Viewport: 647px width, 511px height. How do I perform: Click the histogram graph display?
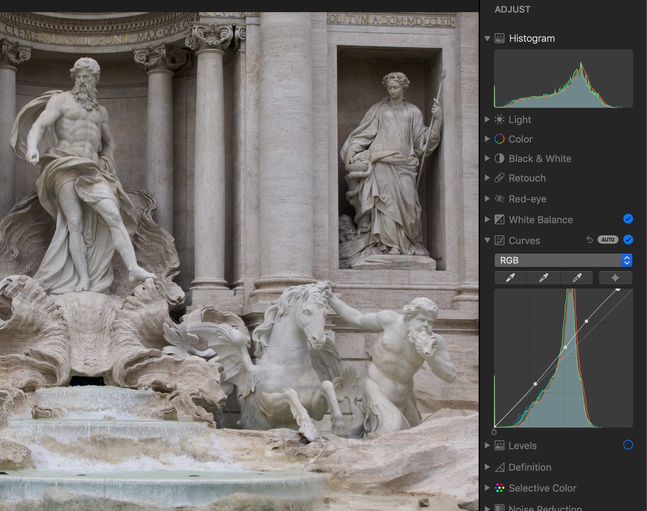coord(563,79)
